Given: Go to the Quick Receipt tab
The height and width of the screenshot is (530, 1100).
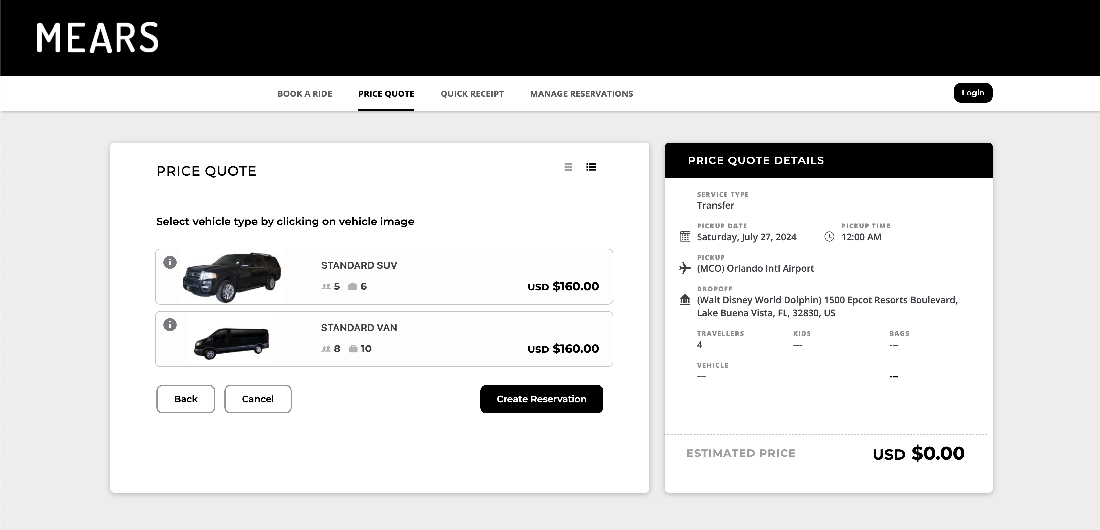Looking at the screenshot, I should coord(472,94).
